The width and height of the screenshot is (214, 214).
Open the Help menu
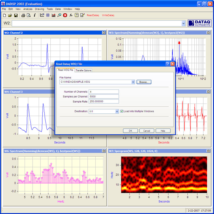tap(77, 9)
